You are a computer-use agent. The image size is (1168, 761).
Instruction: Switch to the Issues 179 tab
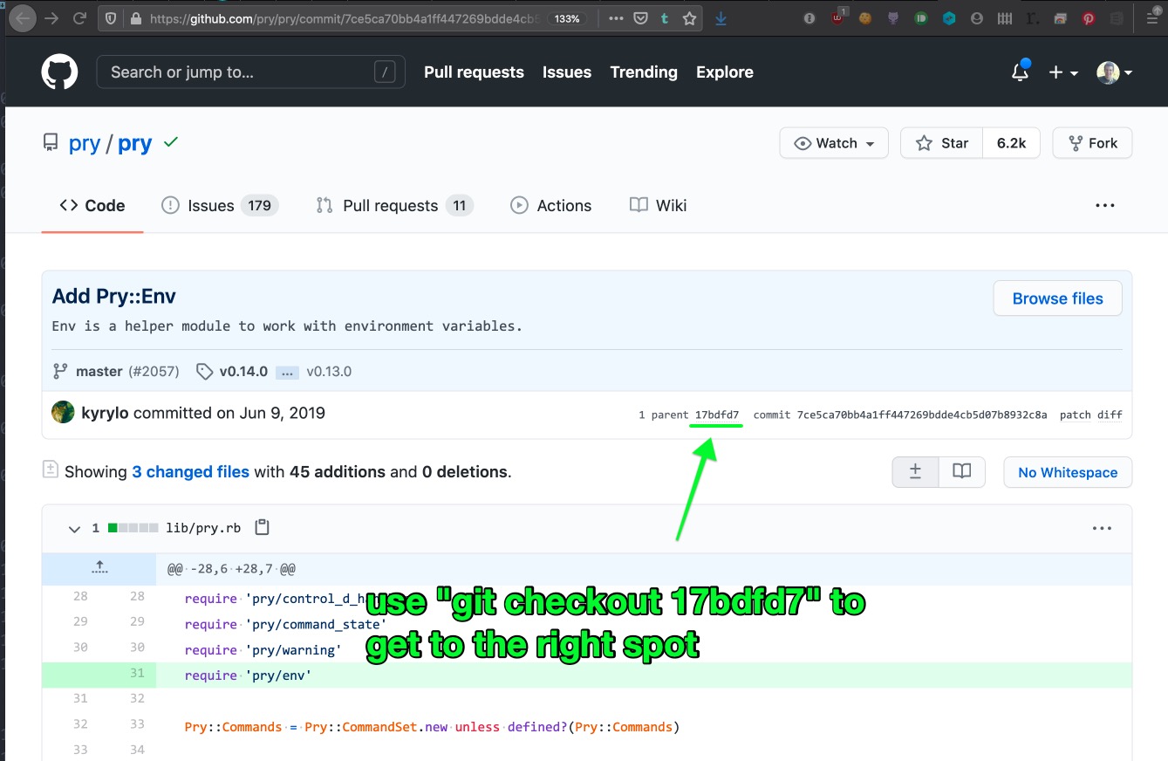pyautogui.click(x=220, y=206)
